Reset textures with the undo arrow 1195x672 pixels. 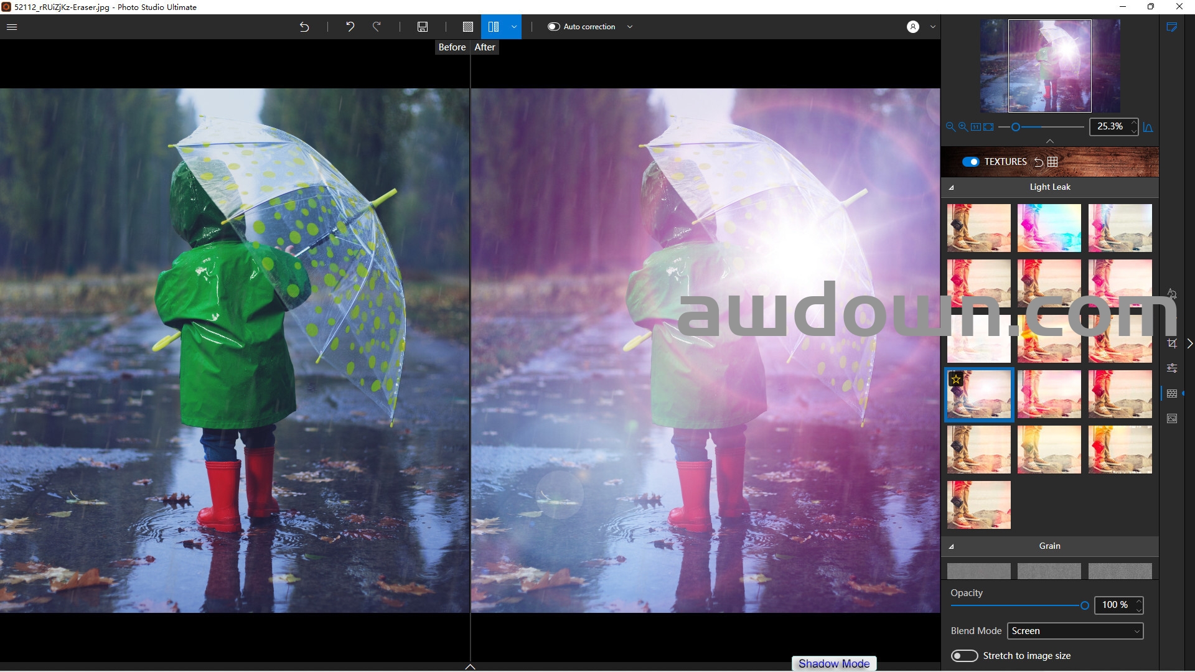[x=1038, y=162]
